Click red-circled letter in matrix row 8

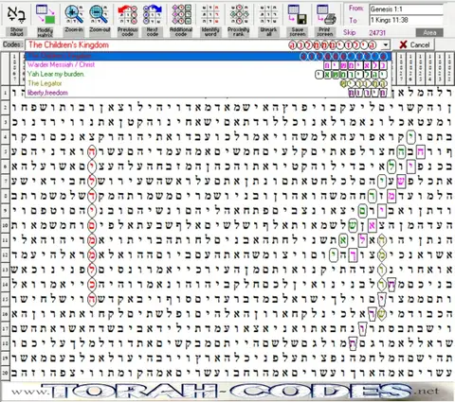pos(91,196)
